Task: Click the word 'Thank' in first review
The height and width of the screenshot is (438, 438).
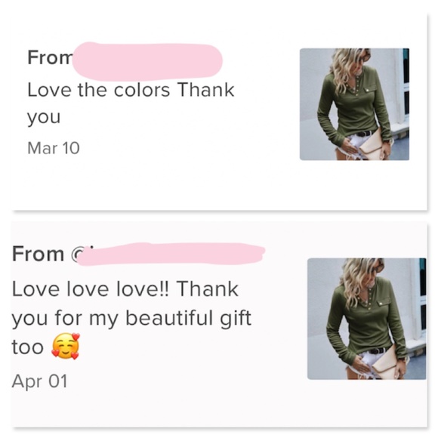Action: (206, 90)
